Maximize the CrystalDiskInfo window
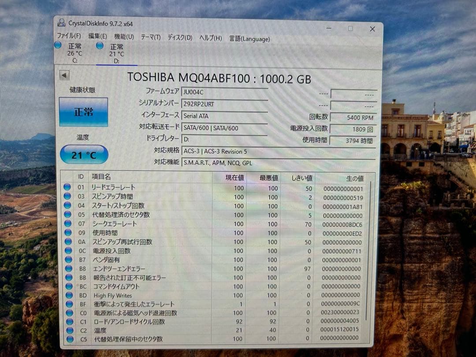The width and height of the screenshot is (476, 357). click(x=350, y=29)
